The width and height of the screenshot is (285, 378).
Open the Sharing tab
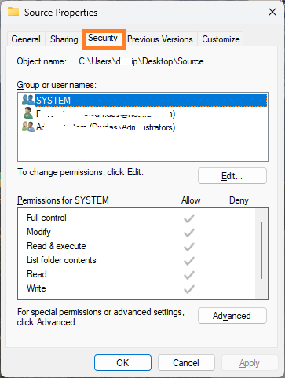click(64, 39)
